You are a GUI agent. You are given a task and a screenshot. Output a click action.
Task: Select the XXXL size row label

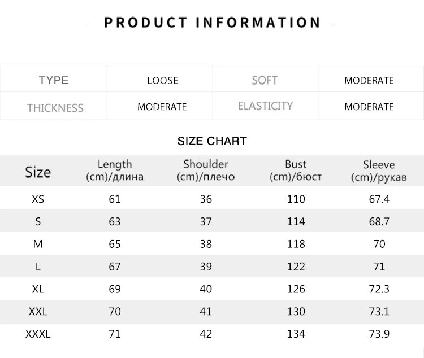click(38, 334)
